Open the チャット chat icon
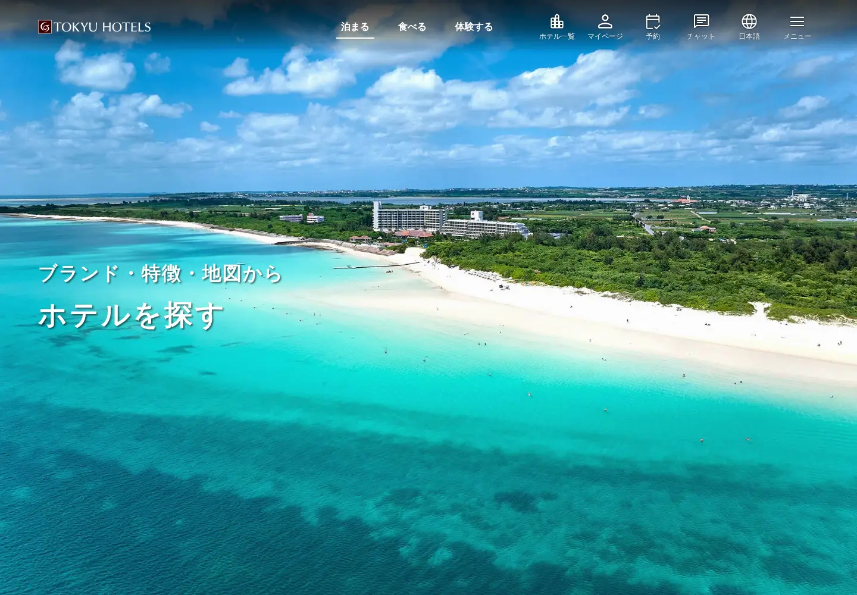Screen dimensions: 857x595 (x=701, y=27)
